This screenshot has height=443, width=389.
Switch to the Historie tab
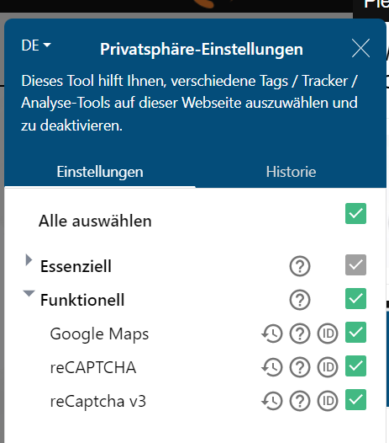(x=291, y=172)
